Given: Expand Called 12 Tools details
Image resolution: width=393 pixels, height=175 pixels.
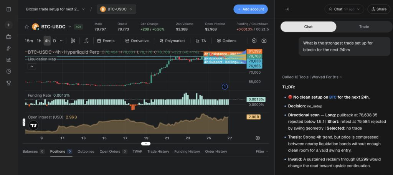Looking at the screenshot, I should coord(312,77).
